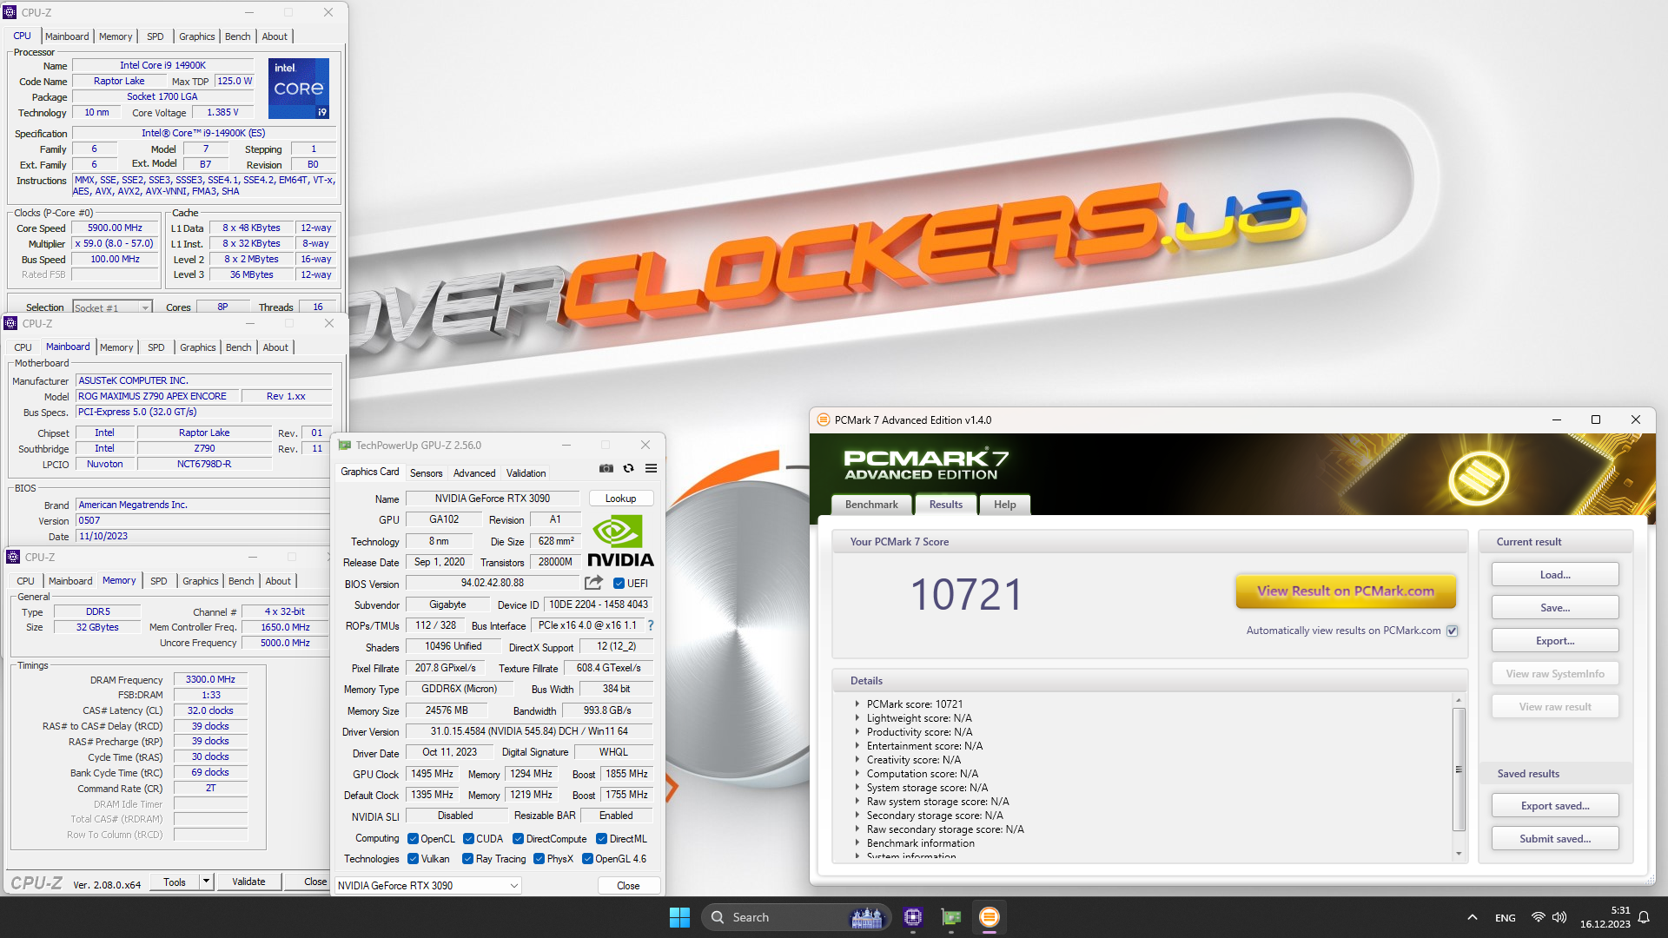Open GPU selection dropdown NVIDIA GeForce RTX 3090
Image resolution: width=1668 pixels, height=938 pixels.
(x=428, y=885)
